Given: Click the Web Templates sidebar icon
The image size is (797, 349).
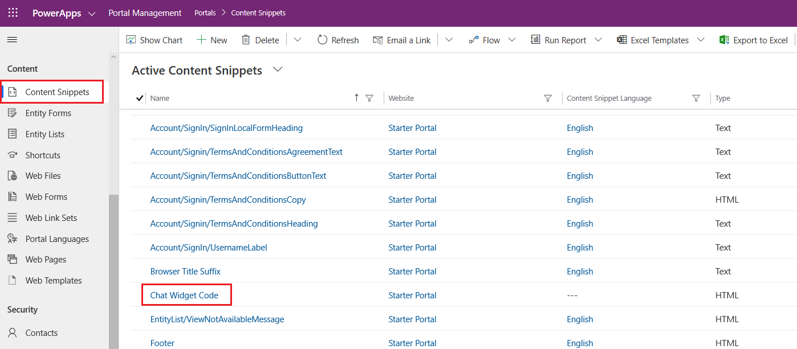Looking at the screenshot, I should click(13, 281).
